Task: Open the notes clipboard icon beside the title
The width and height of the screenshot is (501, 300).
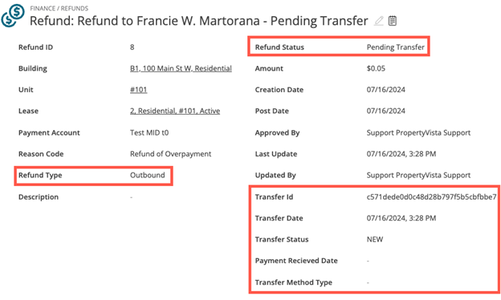Action: [x=393, y=21]
